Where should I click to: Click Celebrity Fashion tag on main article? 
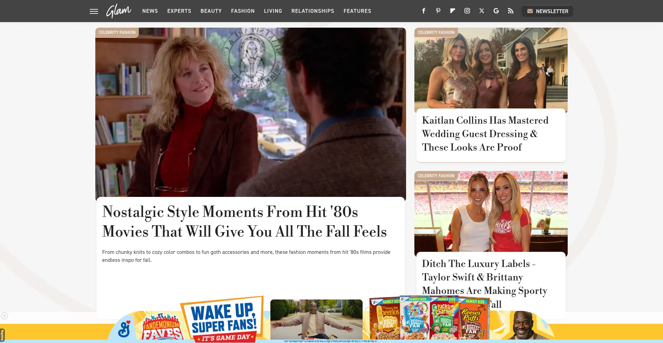117,32
